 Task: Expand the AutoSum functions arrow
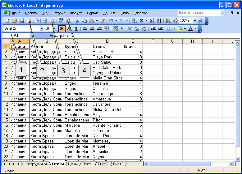pos(146,21)
